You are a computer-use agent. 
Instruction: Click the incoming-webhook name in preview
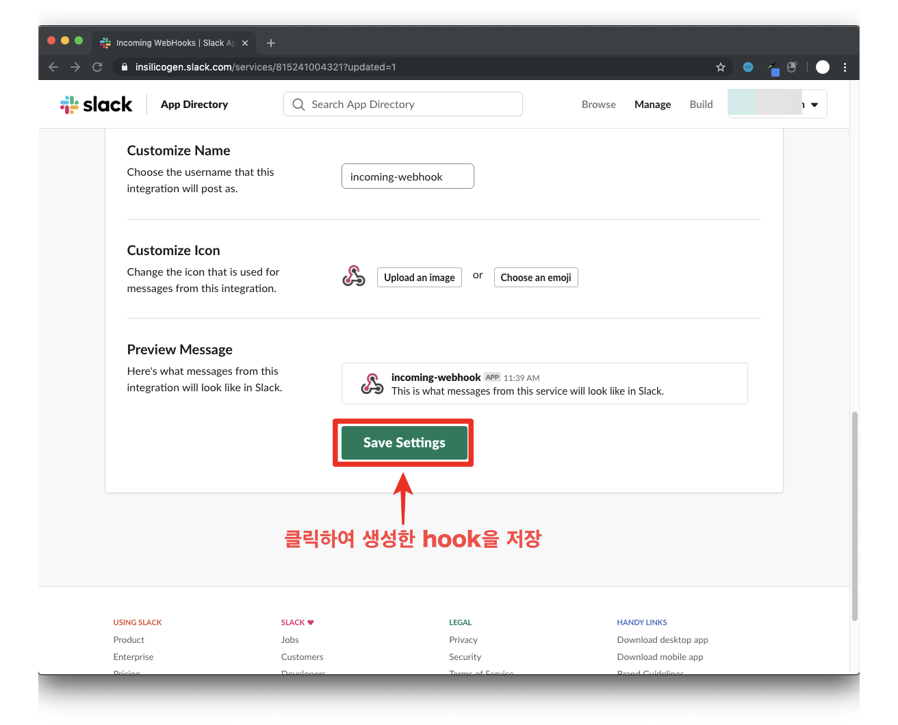436,378
